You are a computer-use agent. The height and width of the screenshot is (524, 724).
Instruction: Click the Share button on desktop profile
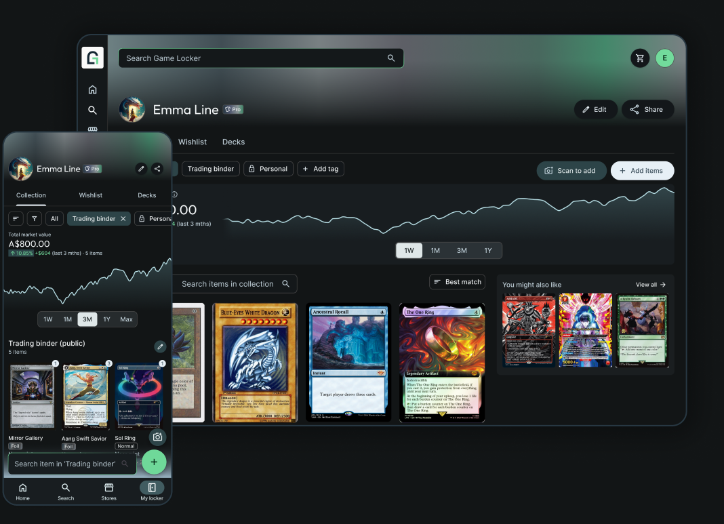(x=647, y=109)
